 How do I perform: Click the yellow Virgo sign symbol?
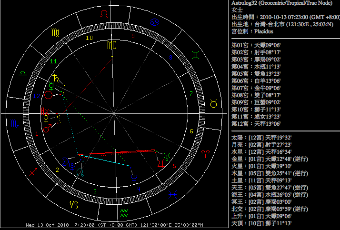coord(53,34)
